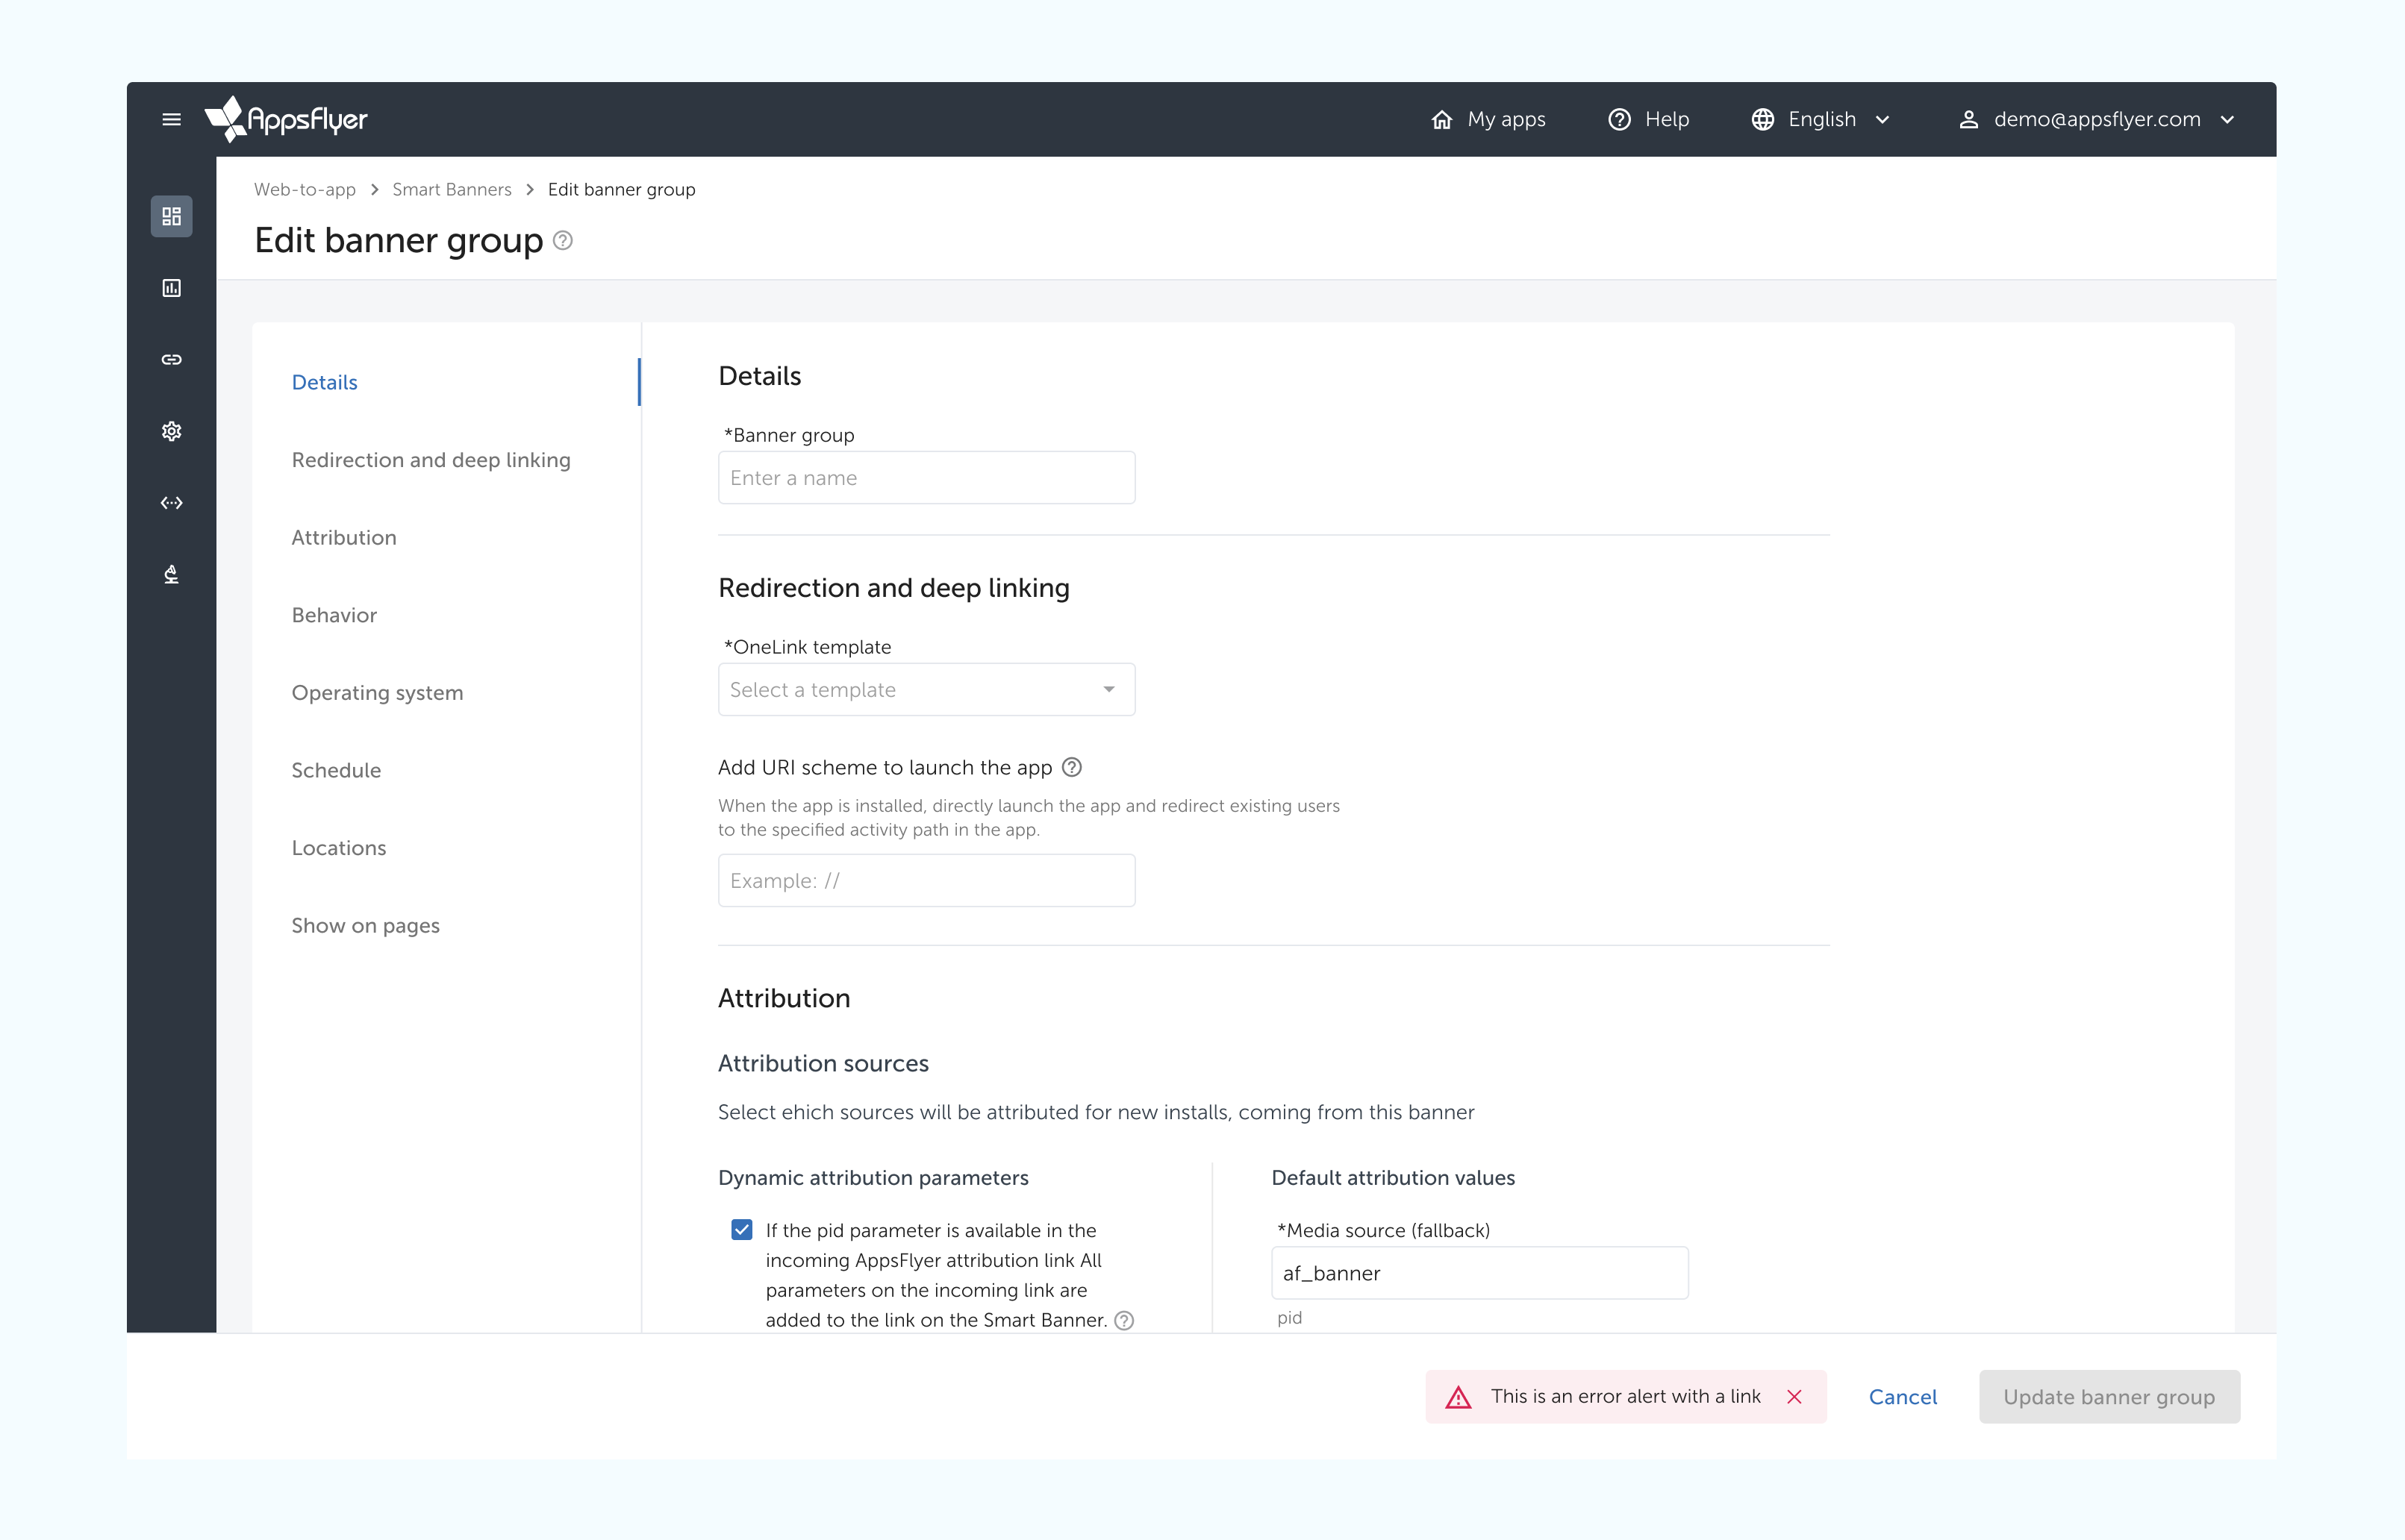Uncheck the pid parameter checkbox

(741, 1230)
